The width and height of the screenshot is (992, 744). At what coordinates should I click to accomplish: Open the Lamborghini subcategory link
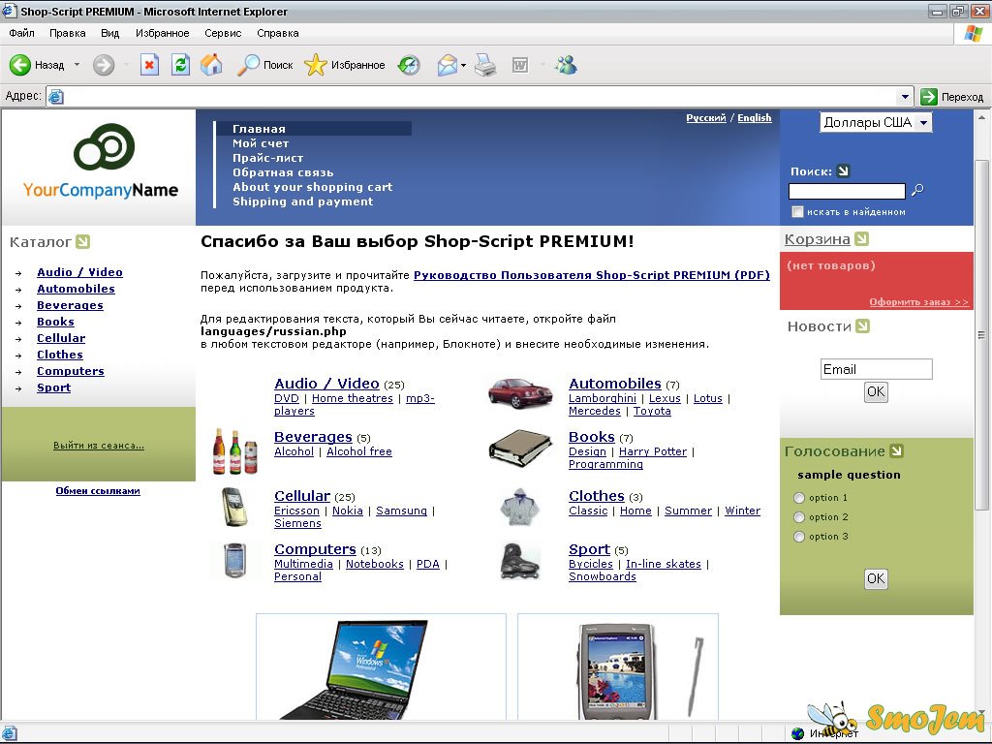pyautogui.click(x=603, y=398)
